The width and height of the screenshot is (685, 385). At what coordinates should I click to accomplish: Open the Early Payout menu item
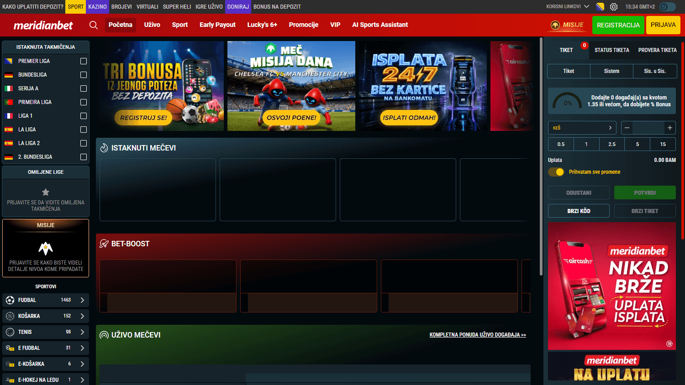[217, 25]
